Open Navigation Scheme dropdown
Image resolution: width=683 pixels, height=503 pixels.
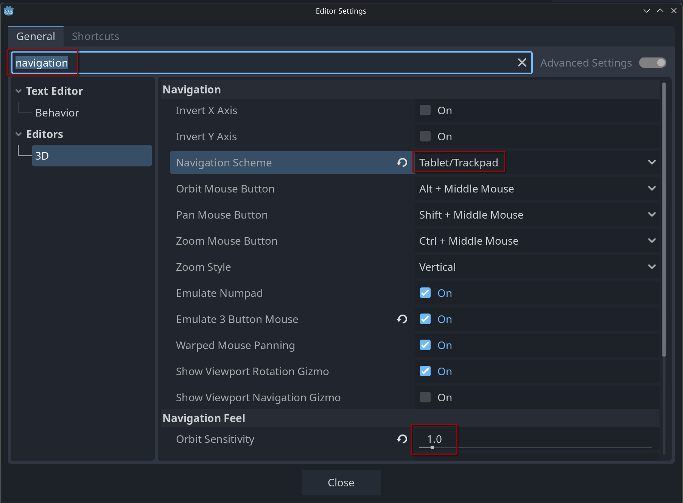[537, 163]
